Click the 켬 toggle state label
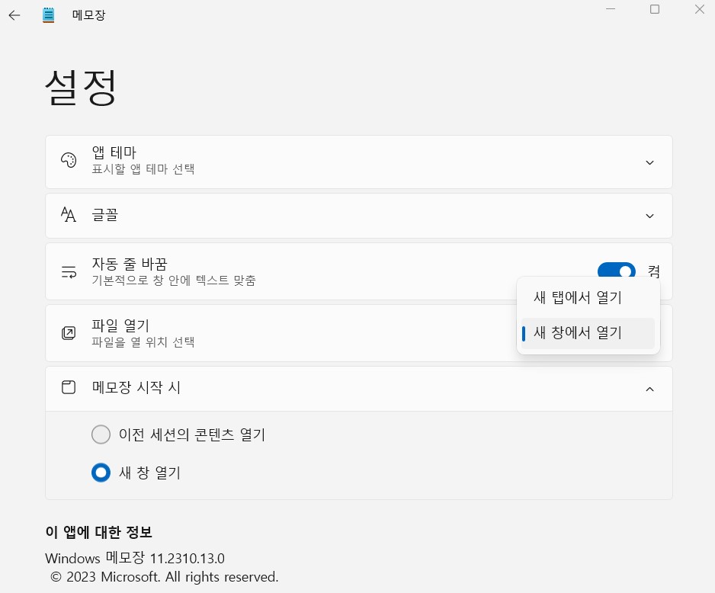The height and width of the screenshot is (593, 715). point(654,271)
